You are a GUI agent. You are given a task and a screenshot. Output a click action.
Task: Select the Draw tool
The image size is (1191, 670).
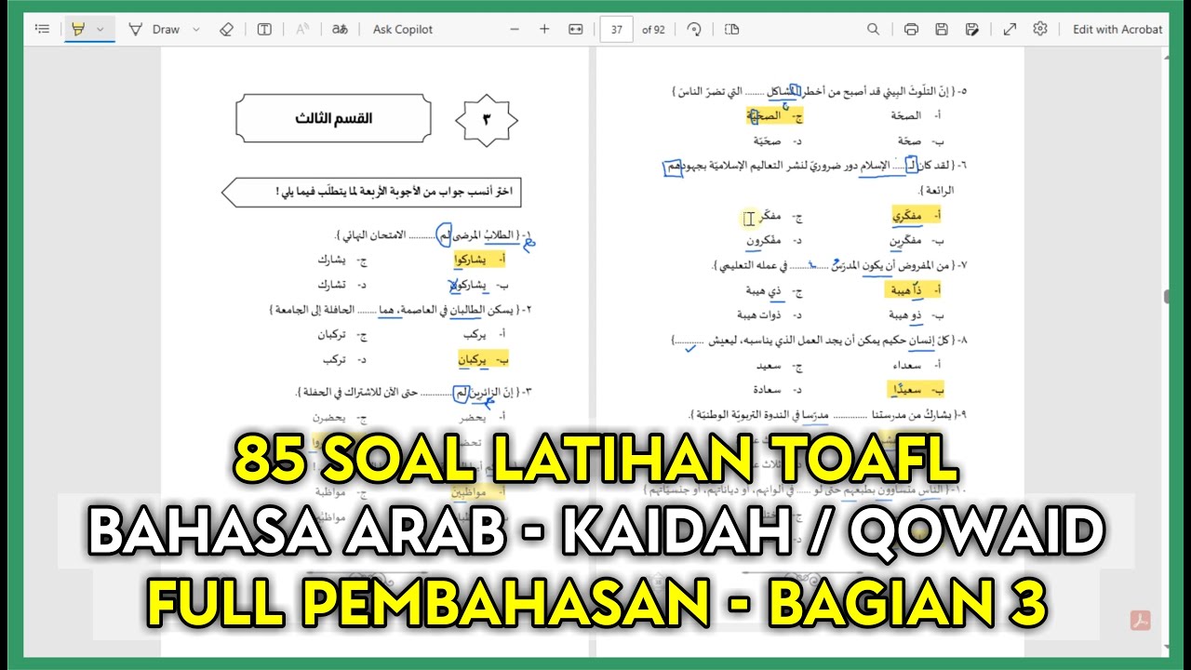click(x=154, y=29)
